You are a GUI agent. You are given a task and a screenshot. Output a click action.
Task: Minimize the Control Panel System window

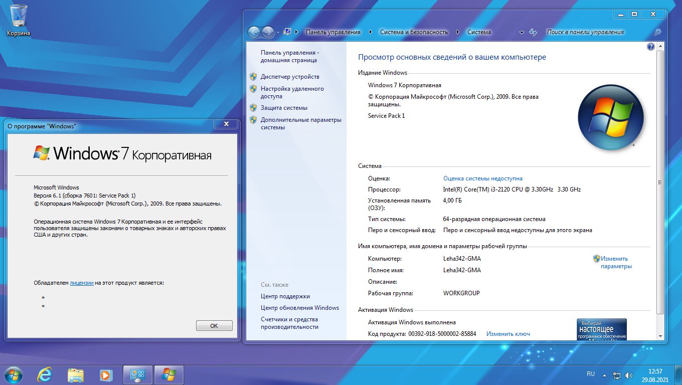[620, 15]
